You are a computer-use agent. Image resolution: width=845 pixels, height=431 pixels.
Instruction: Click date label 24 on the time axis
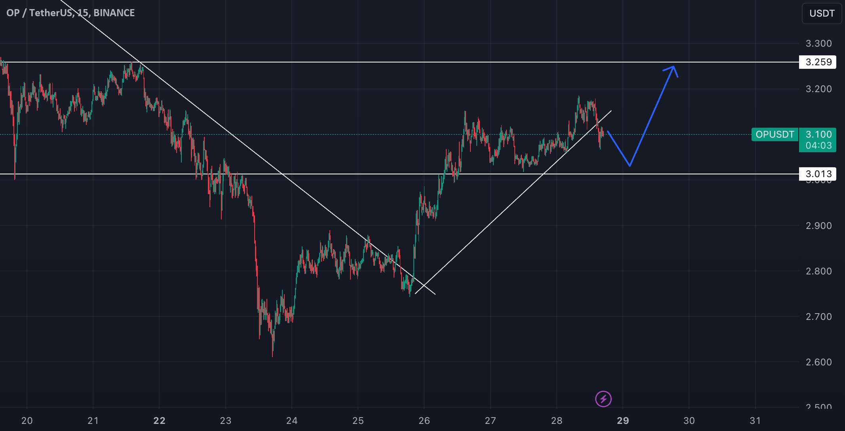coord(292,421)
